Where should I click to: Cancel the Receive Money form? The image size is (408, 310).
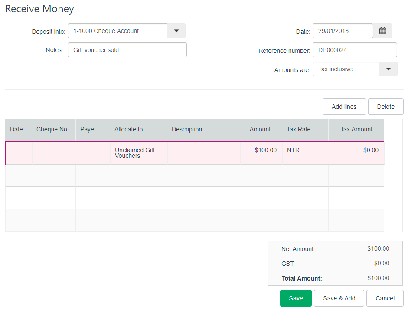coord(385,298)
